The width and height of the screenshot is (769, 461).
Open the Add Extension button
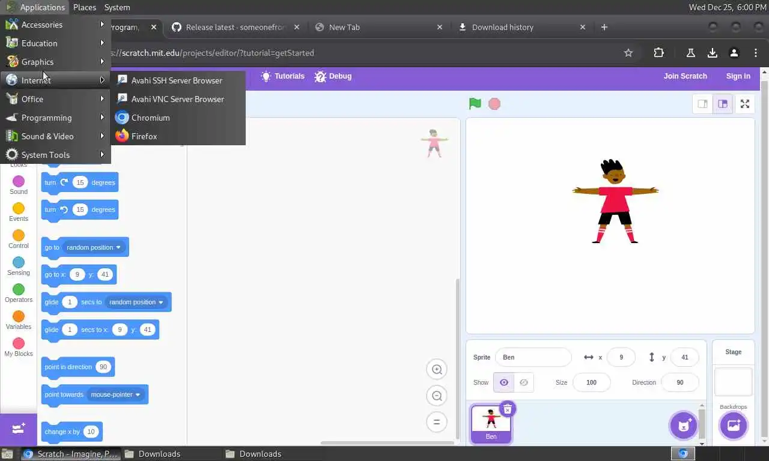pos(18,429)
